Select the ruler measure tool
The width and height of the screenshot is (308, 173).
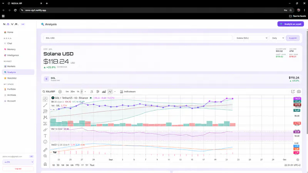[45, 150]
